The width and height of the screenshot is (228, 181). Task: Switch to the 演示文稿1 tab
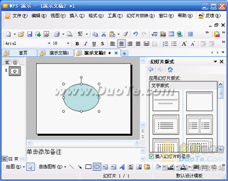(56, 53)
